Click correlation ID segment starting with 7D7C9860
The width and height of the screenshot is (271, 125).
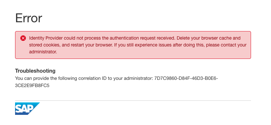186,79
